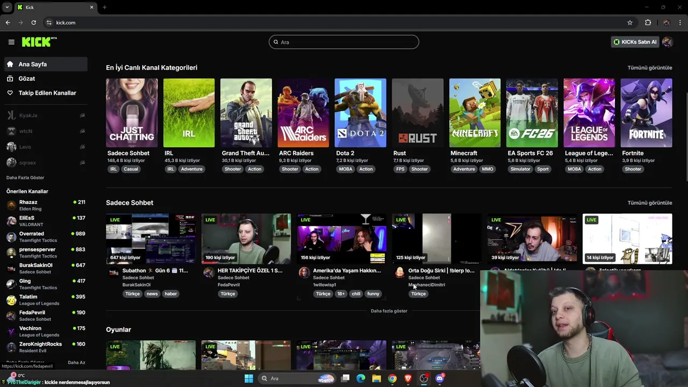The image size is (688, 387).
Task: Open Task View from taskbar
Action: tap(345, 378)
